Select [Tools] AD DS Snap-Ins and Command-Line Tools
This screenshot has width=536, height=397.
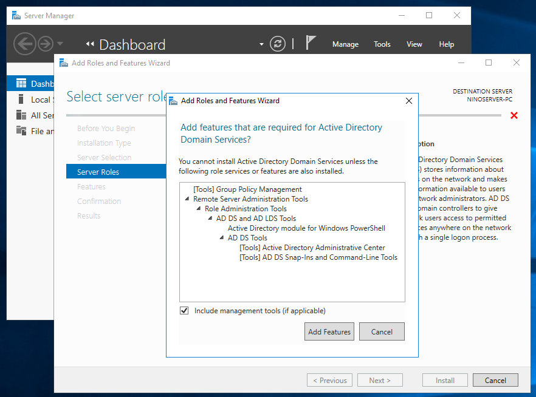pos(318,257)
